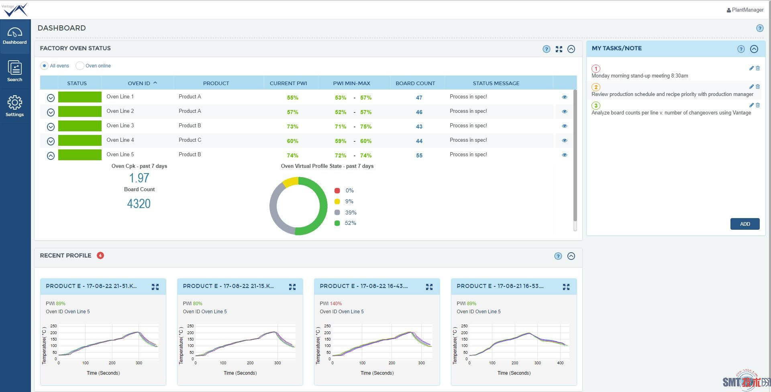Screen dimensions: 771x392
Task: Click the red 0% legend swatch
Action: 337,191
